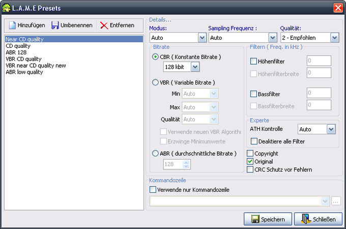The height and width of the screenshot is (229, 346).
Task: Check Deaktiere alle Filter
Action: [x=254, y=141]
